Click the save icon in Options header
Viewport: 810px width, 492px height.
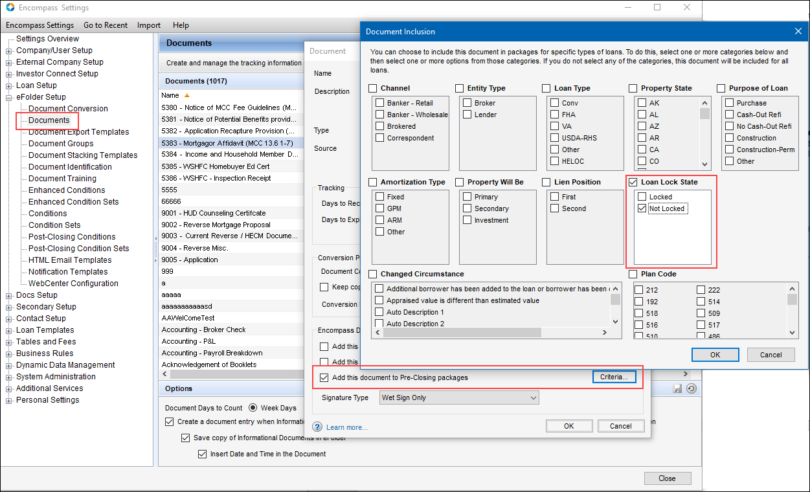point(678,388)
